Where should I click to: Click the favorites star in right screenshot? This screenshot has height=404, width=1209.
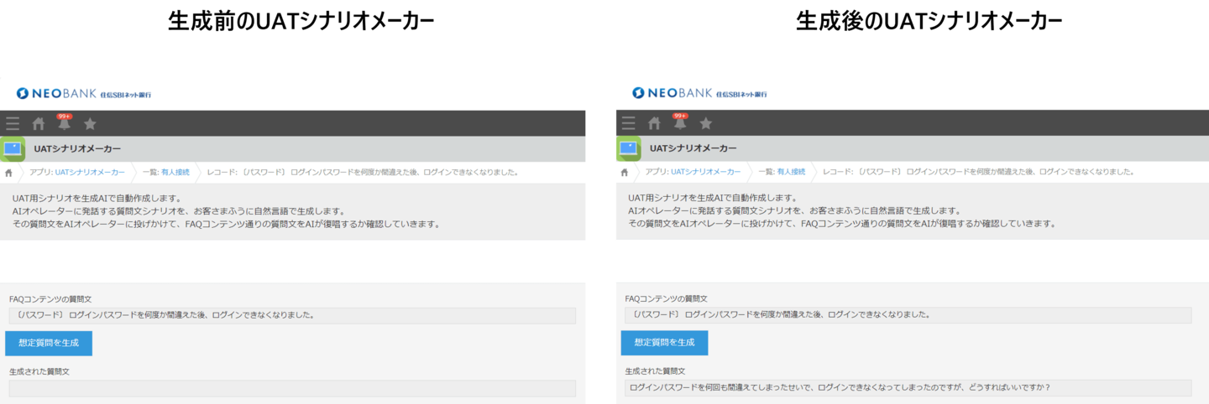[706, 124]
